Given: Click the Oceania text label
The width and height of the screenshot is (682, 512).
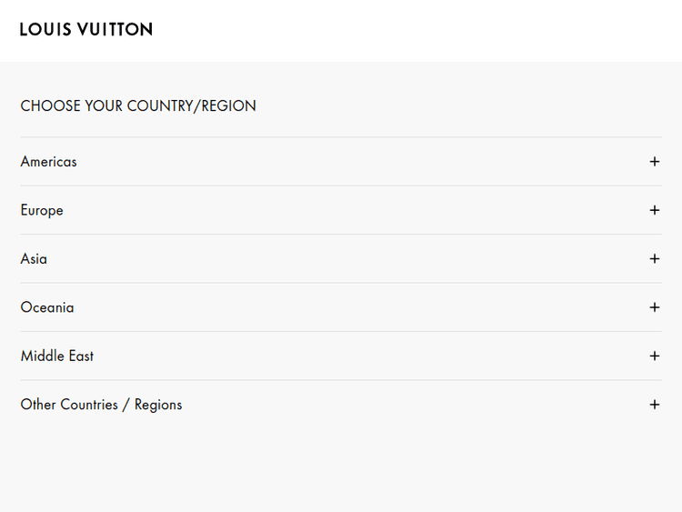Looking at the screenshot, I should (x=47, y=307).
